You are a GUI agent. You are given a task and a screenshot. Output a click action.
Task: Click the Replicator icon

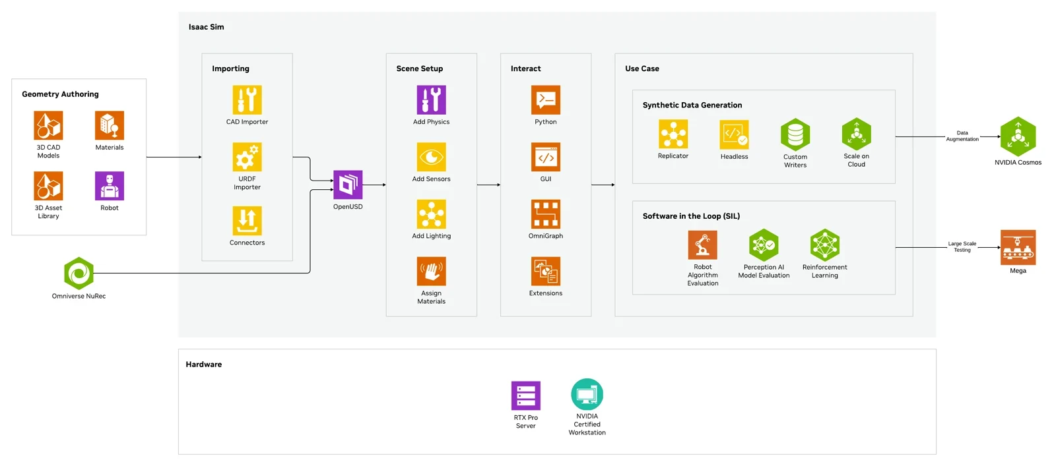(x=673, y=134)
